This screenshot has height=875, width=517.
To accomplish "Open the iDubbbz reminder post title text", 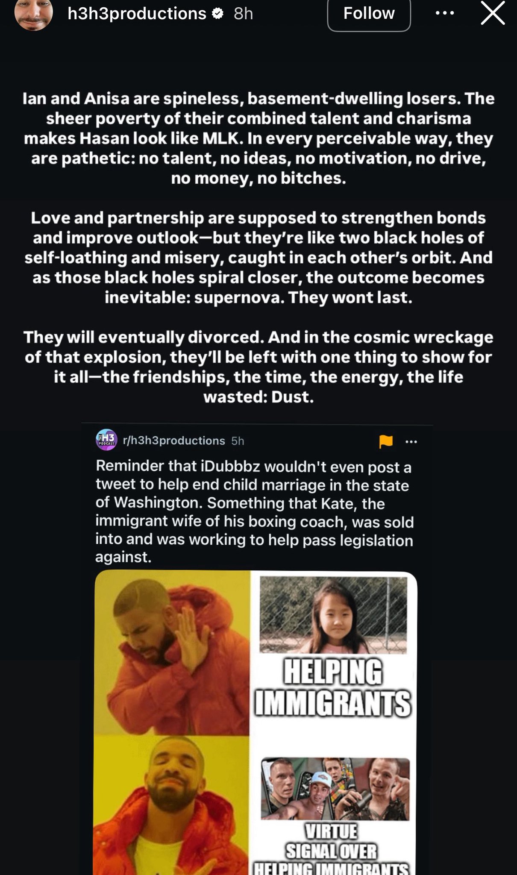I will (254, 511).
